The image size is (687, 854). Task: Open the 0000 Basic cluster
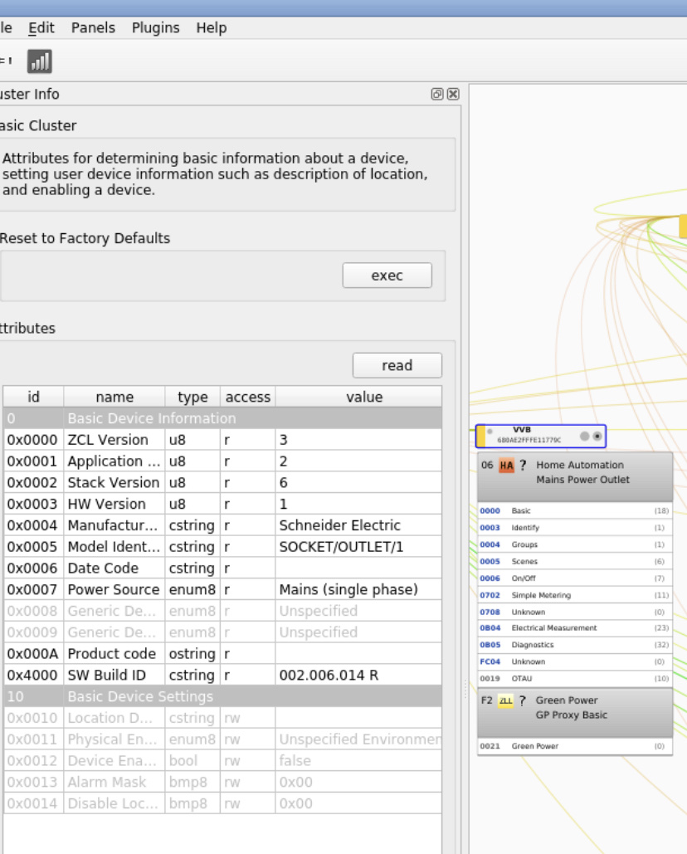tap(575, 511)
